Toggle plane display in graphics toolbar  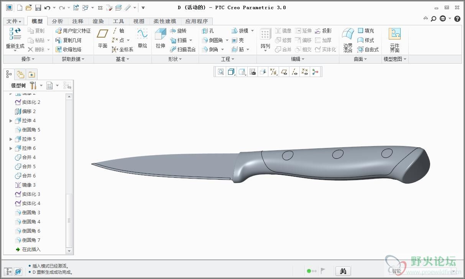click(x=284, y=72)
